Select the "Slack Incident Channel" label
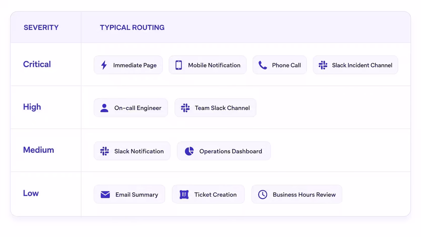 coord(362,65)
